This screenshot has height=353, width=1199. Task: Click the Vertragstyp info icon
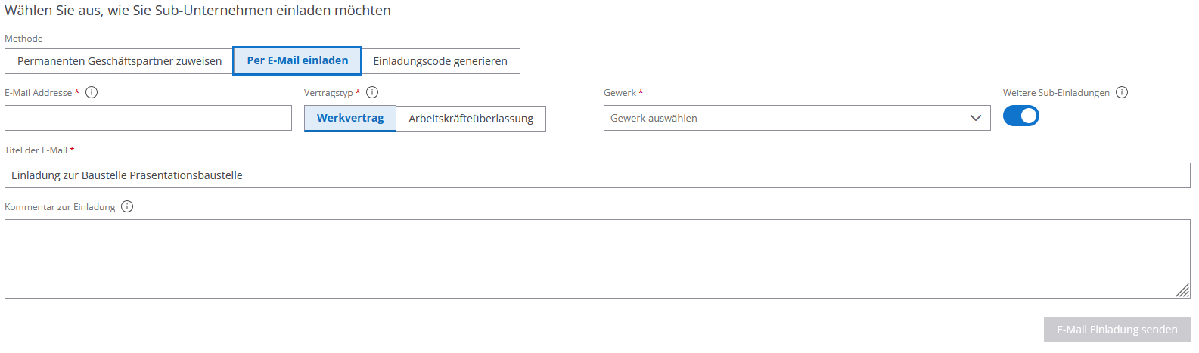(x=372, y=92)
